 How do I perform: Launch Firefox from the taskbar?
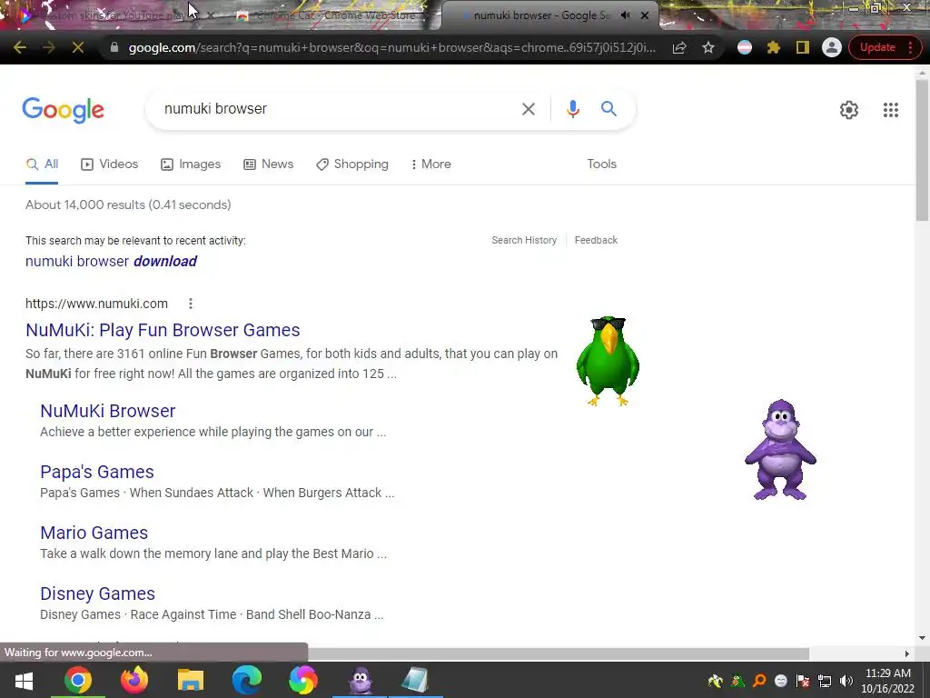click(134, 680)
